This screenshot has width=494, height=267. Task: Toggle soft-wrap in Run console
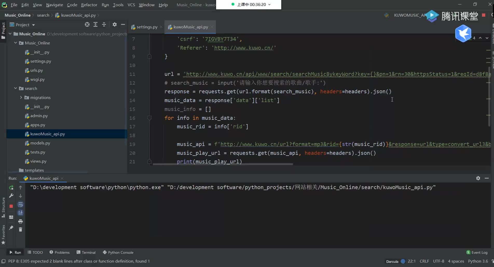point(20,205)
